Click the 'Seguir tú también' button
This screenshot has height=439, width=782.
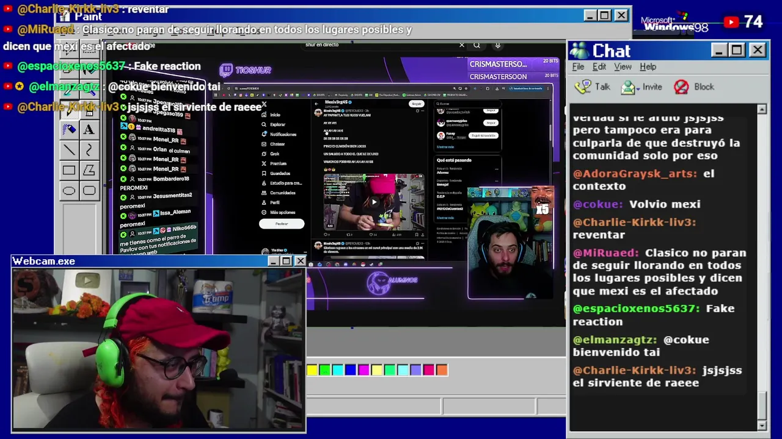tap(483, 135)
